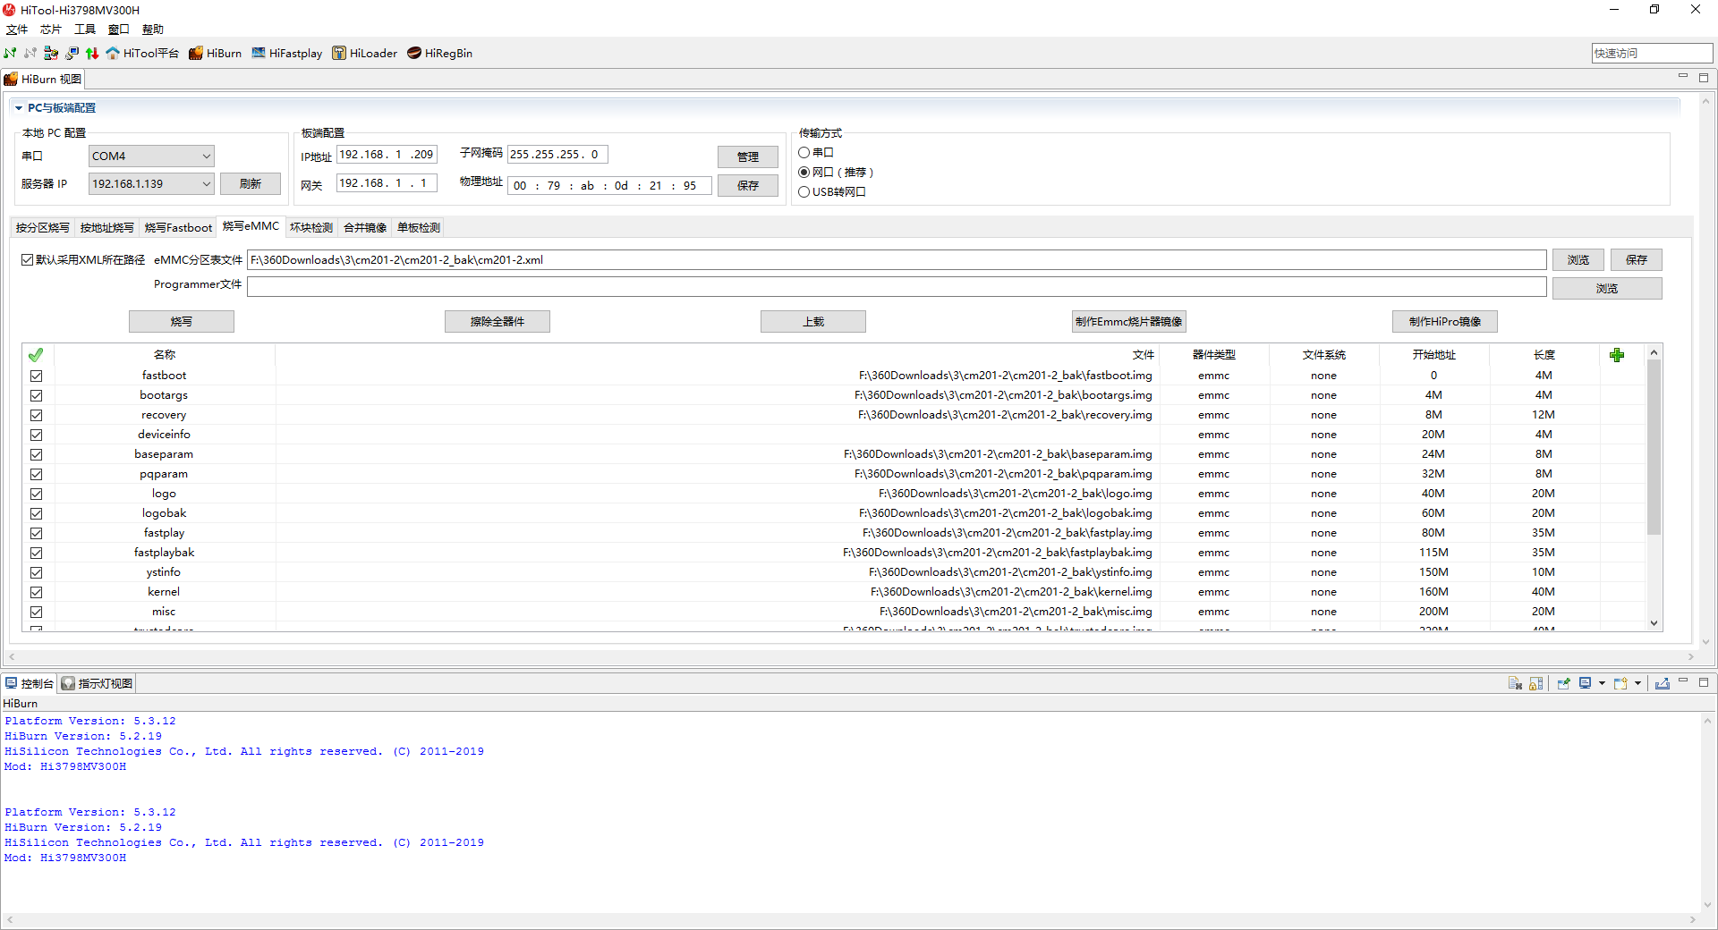Switch to 坏块检测 tab
The image size is (1718, 930).
[x=311, y=228]
